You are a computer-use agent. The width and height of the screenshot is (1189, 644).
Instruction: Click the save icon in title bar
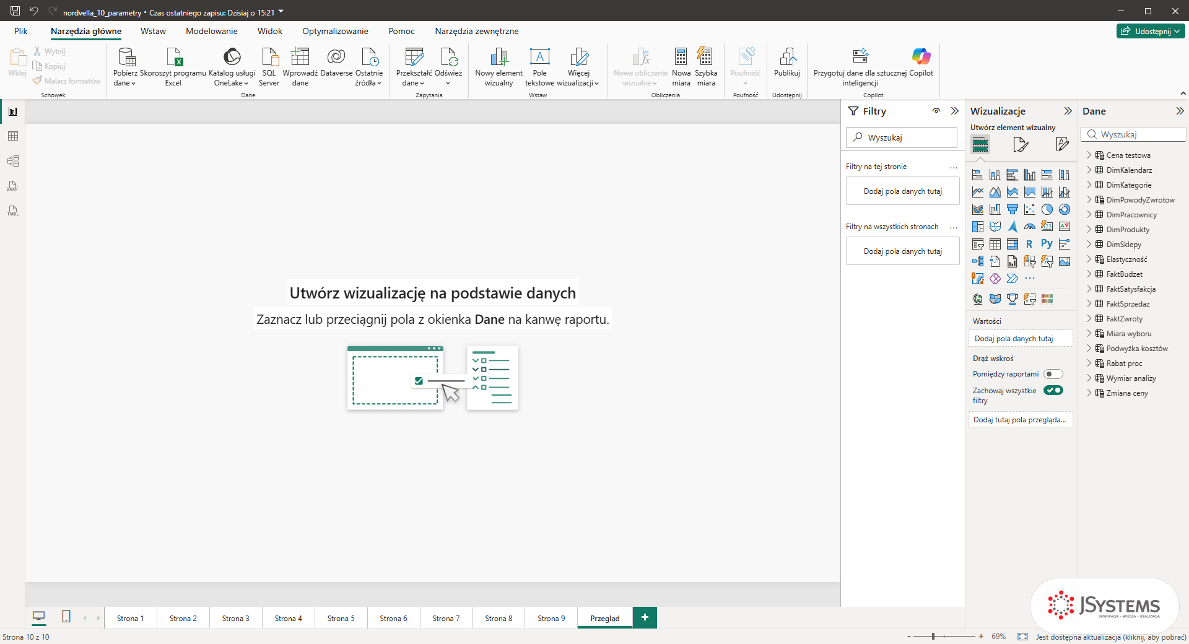15,11
